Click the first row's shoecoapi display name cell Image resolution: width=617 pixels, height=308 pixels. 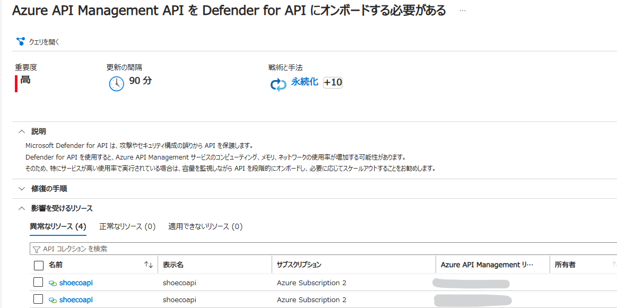point(179,283)
